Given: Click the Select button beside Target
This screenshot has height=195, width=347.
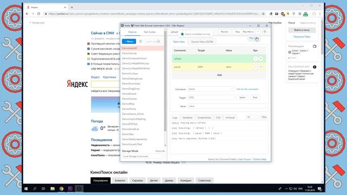Looking at the screenshot, I should pos(242,97).
